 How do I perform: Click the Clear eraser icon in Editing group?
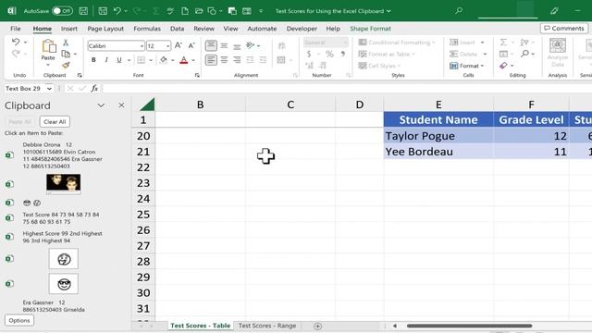[x=503, y=66]
